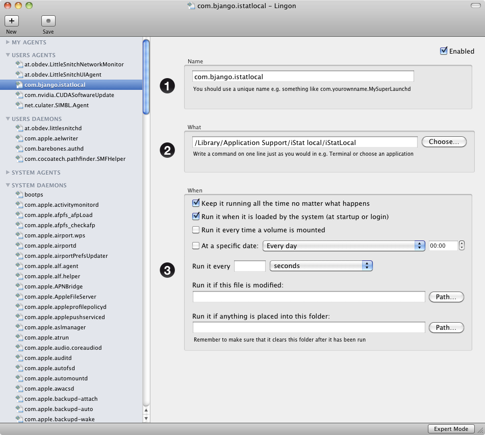This screenshot has height=435, width=485.
Task: Click the plist icon beside com.barebones.authd
Action: [19, 148]
